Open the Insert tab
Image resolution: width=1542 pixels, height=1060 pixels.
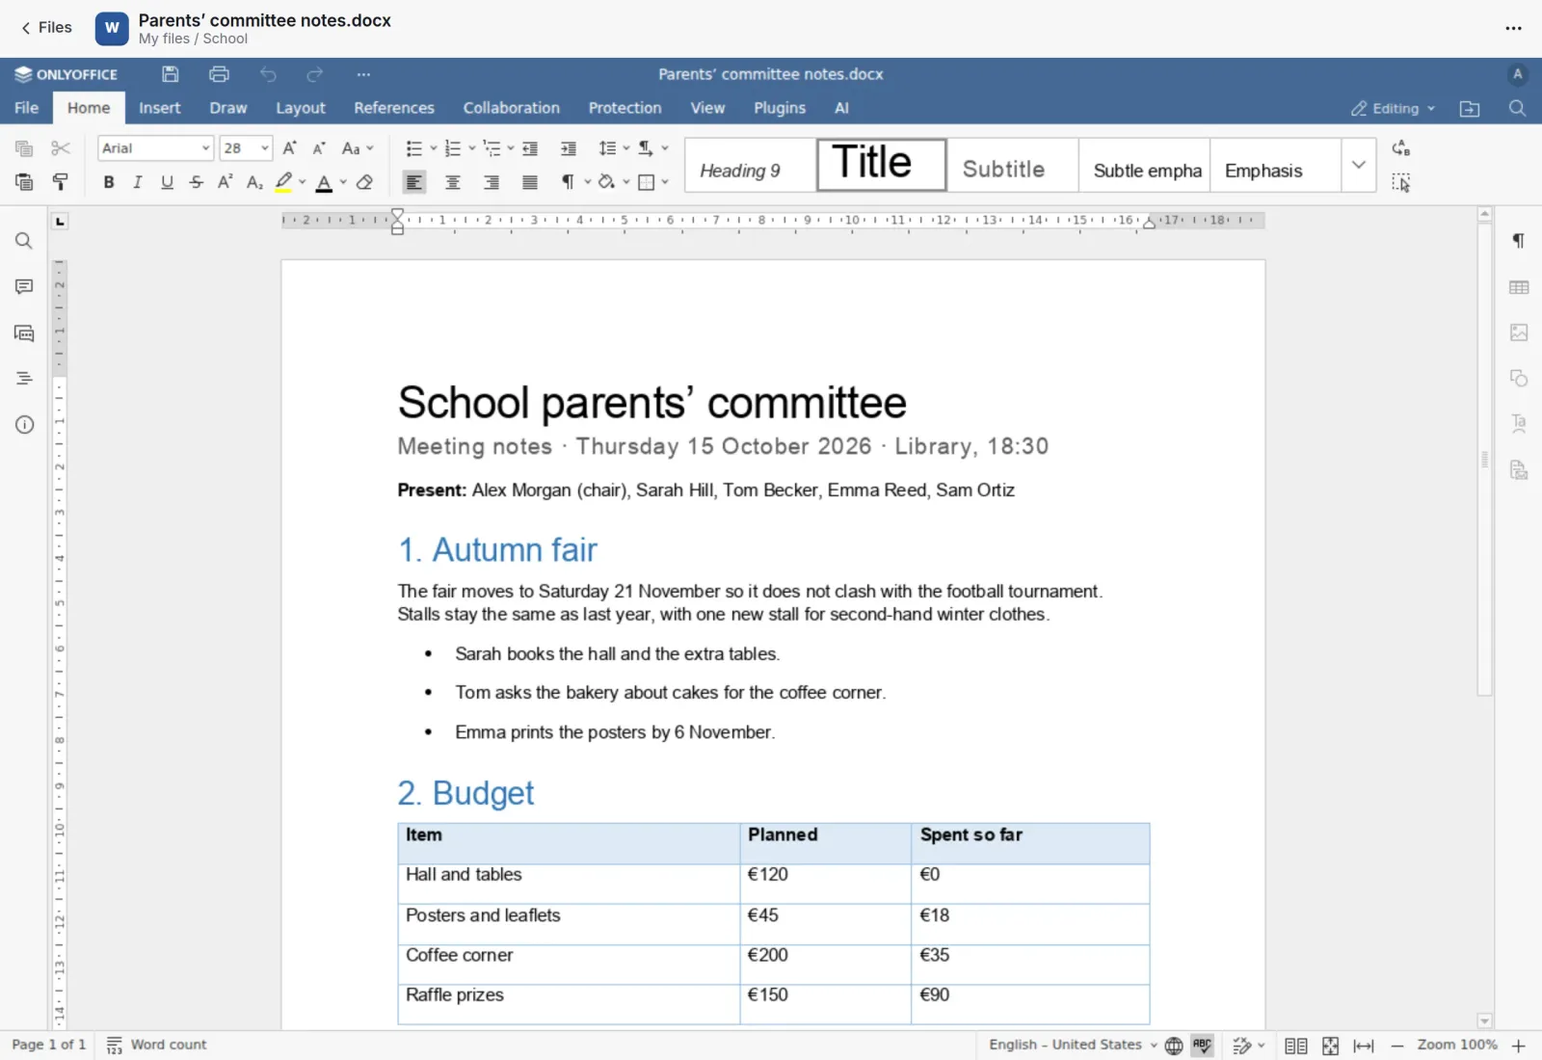point(160,108)
